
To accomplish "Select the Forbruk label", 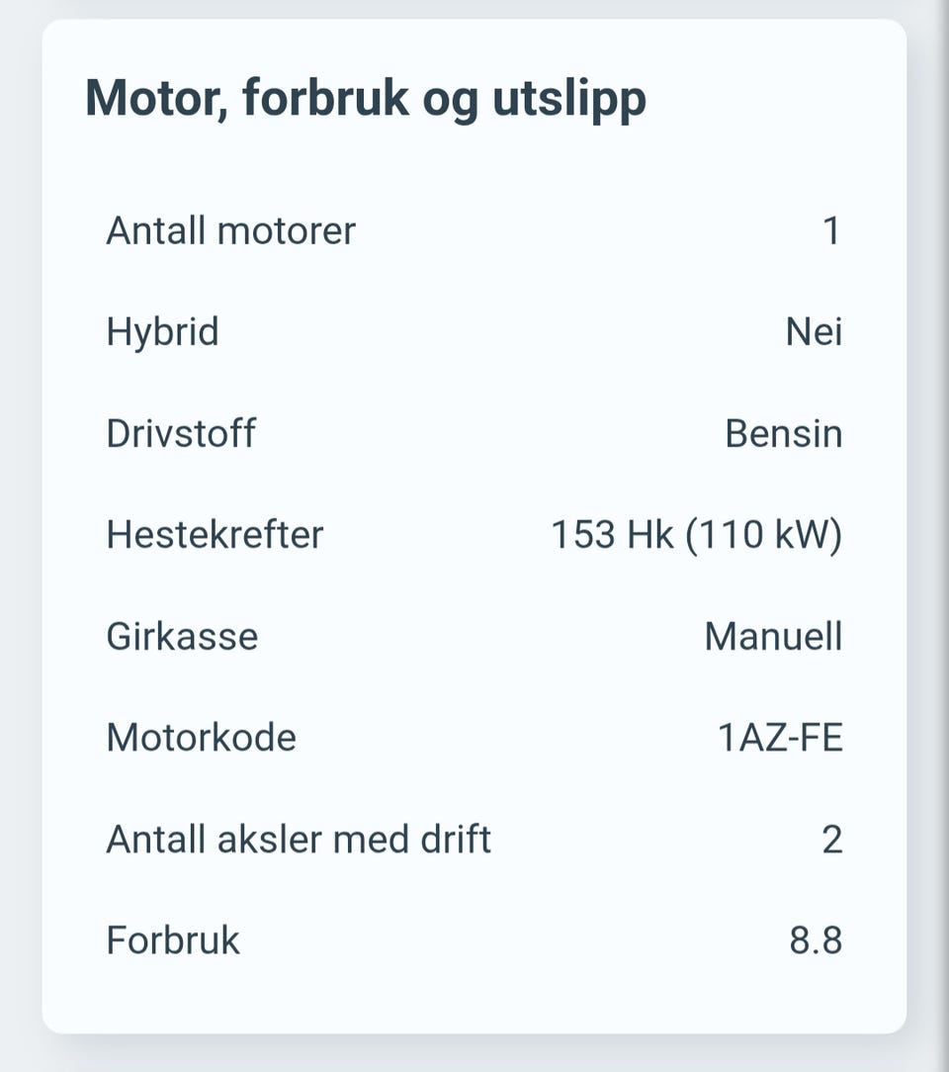I will [173, 940].
